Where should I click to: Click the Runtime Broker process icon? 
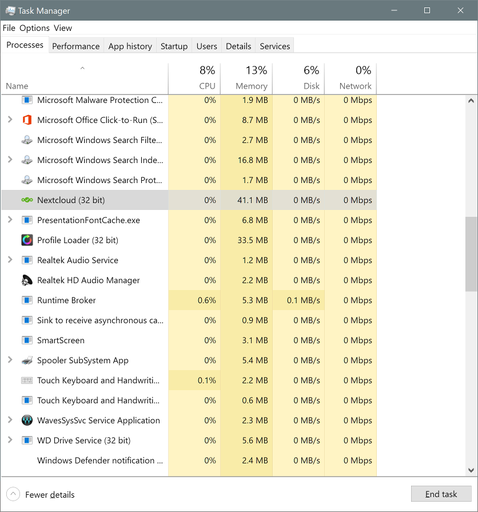[x=27, y=300]
